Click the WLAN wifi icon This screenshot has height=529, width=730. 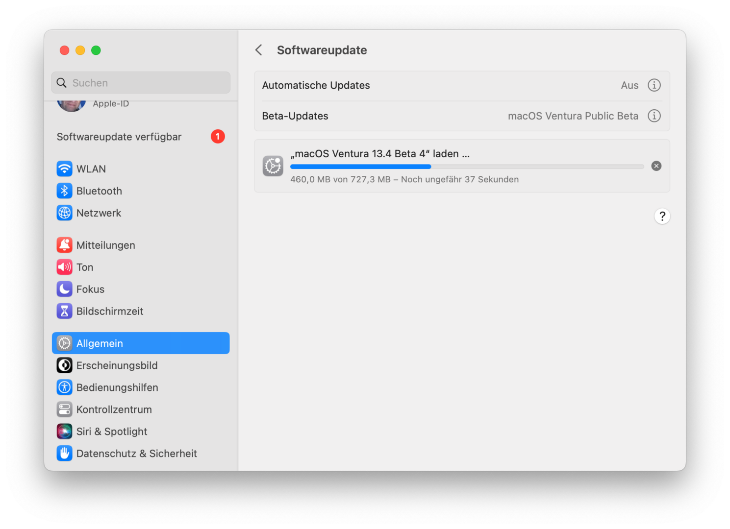(x=64, y=169)
